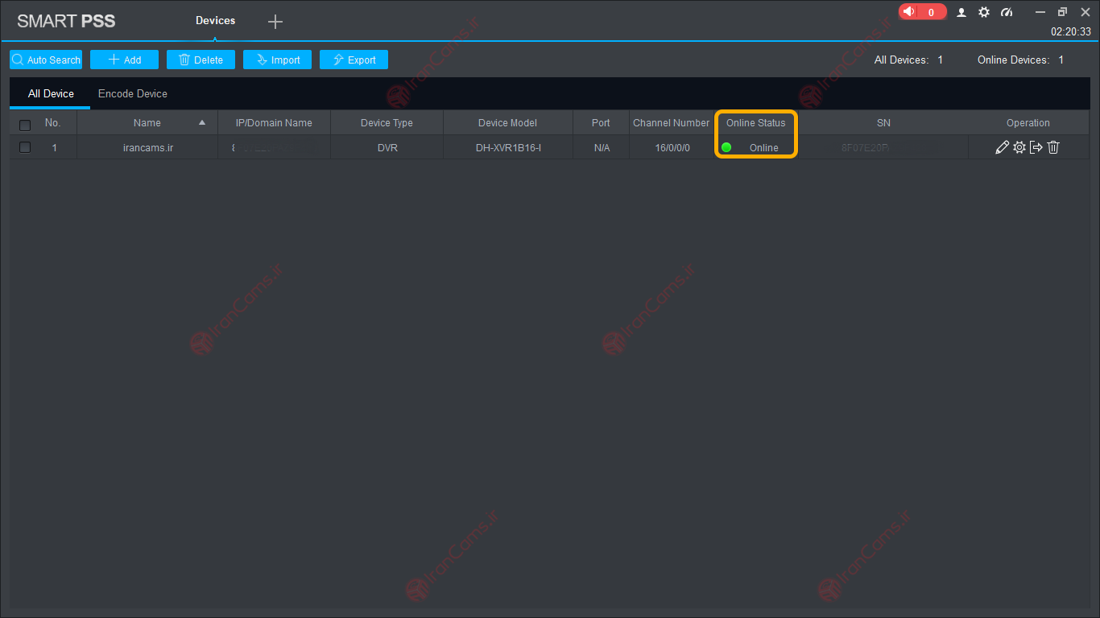
Task: Click the Add device button
Action: point(124,60)
